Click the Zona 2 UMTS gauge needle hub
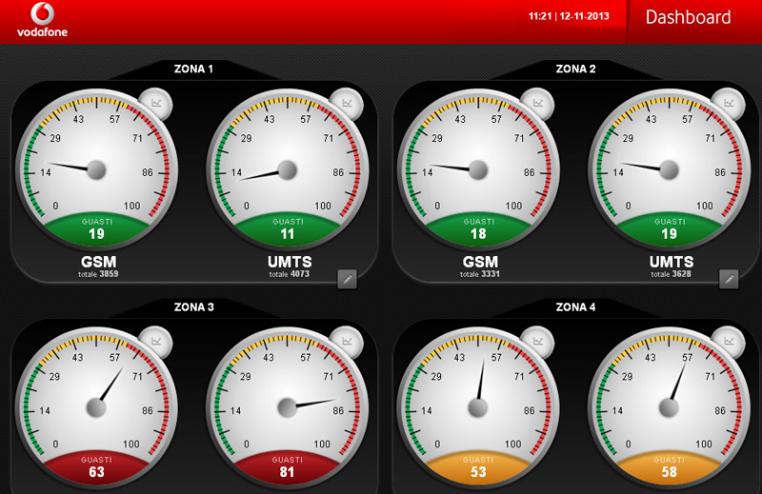 tap(669, 170)
